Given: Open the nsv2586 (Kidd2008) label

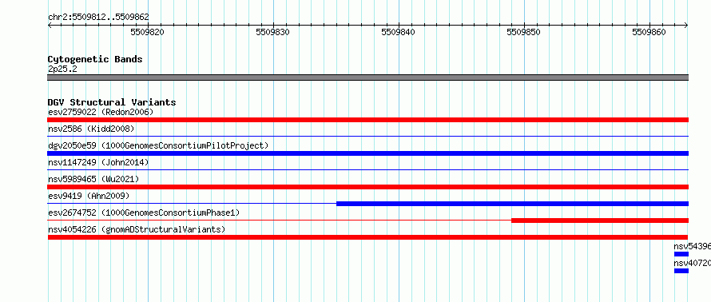Looking at the screenshot, I should 91,129.
